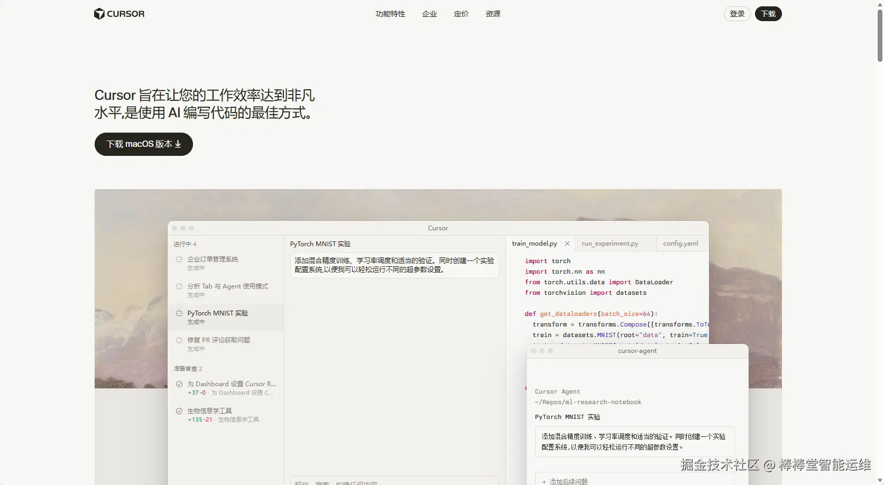Screen dimensions: 884x485
Task: Click the prompt message in the chat panel
Action: coord(394,265)
